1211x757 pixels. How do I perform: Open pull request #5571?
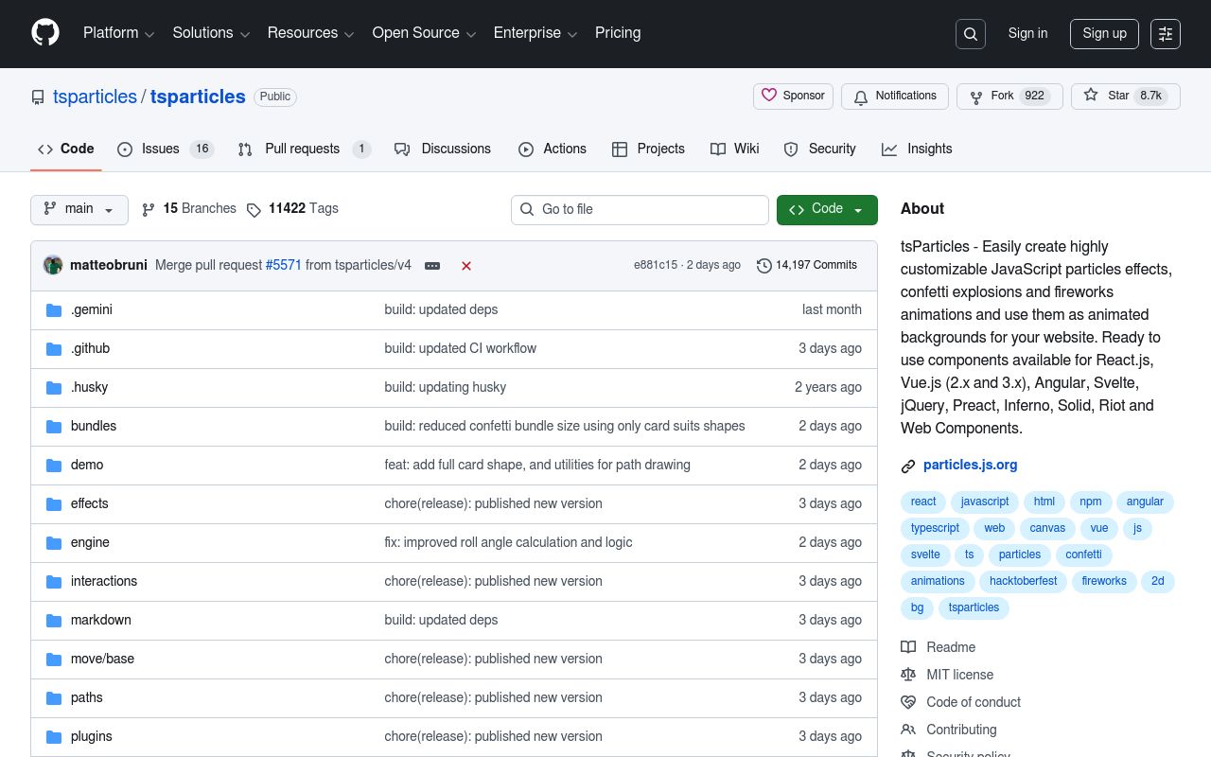click(283, 265)
